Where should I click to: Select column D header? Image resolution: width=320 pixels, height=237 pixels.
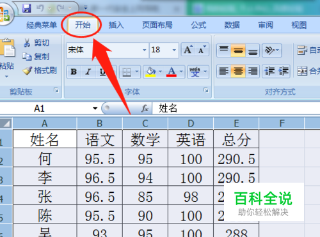pos(191,123)
